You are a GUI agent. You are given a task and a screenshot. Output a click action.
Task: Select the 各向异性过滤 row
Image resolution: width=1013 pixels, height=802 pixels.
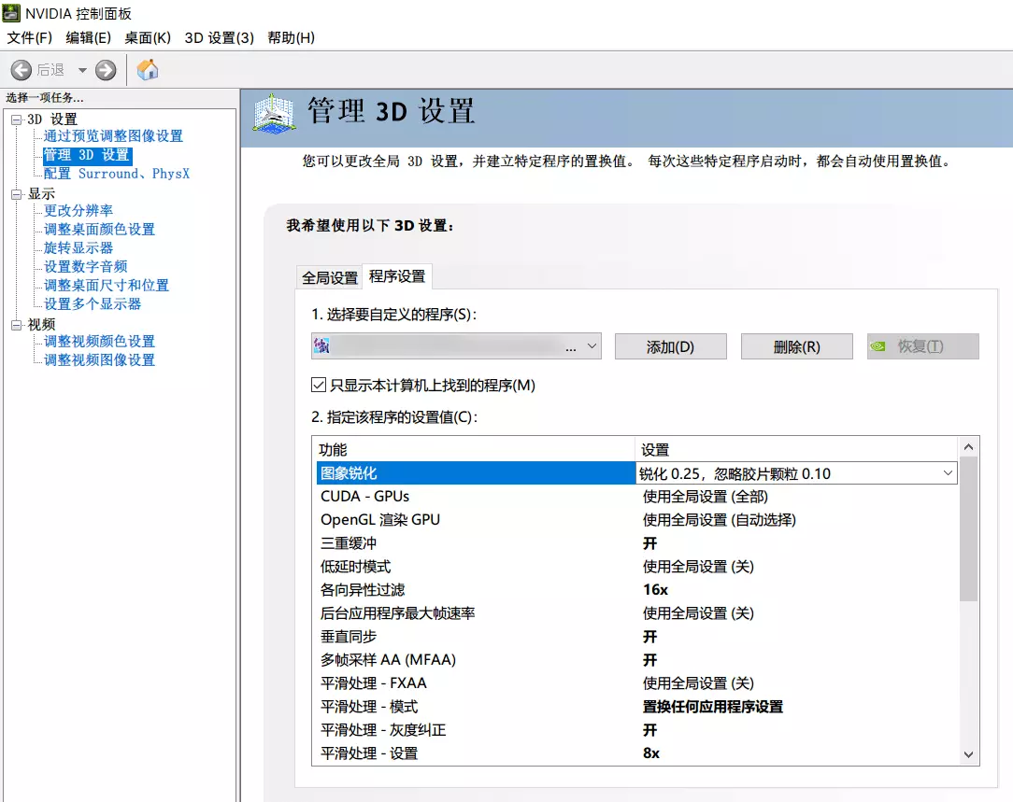tap(636, 590)
